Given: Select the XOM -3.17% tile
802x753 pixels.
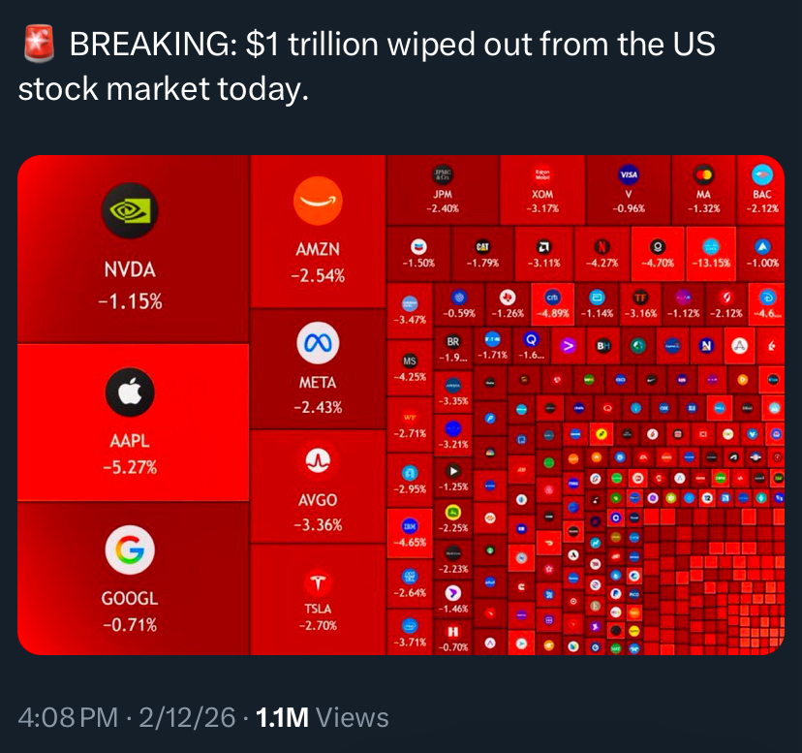Looking at the screenshot, I should tap(542, 189).
